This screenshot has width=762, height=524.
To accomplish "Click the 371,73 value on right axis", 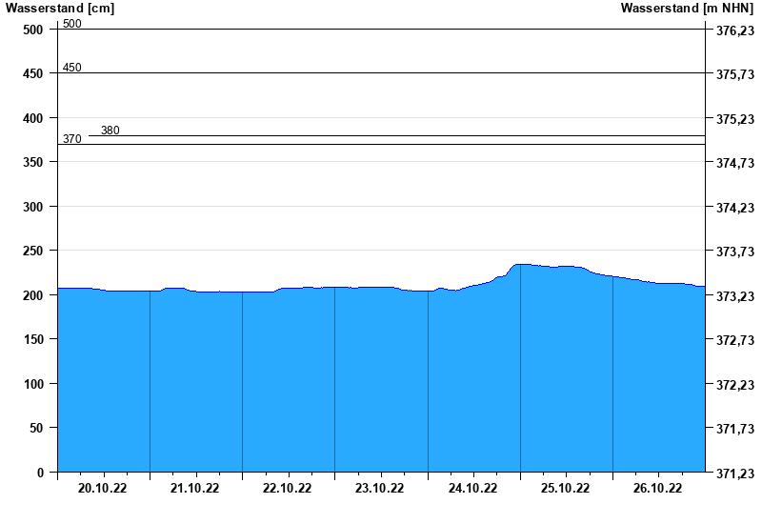I will (x=735, y=430).
